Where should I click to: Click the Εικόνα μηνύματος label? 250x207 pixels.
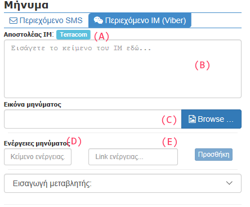point(33,104)
